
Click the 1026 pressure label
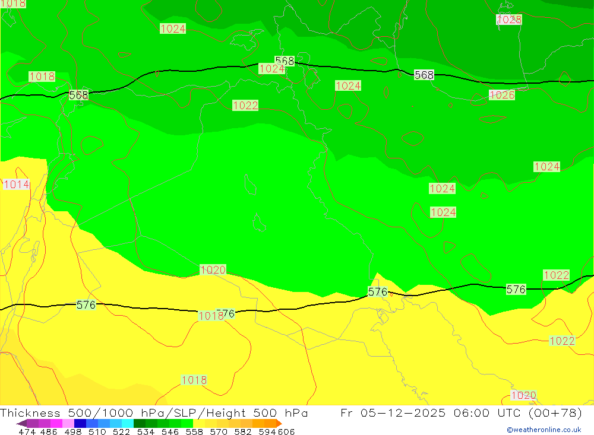[502, 94]
